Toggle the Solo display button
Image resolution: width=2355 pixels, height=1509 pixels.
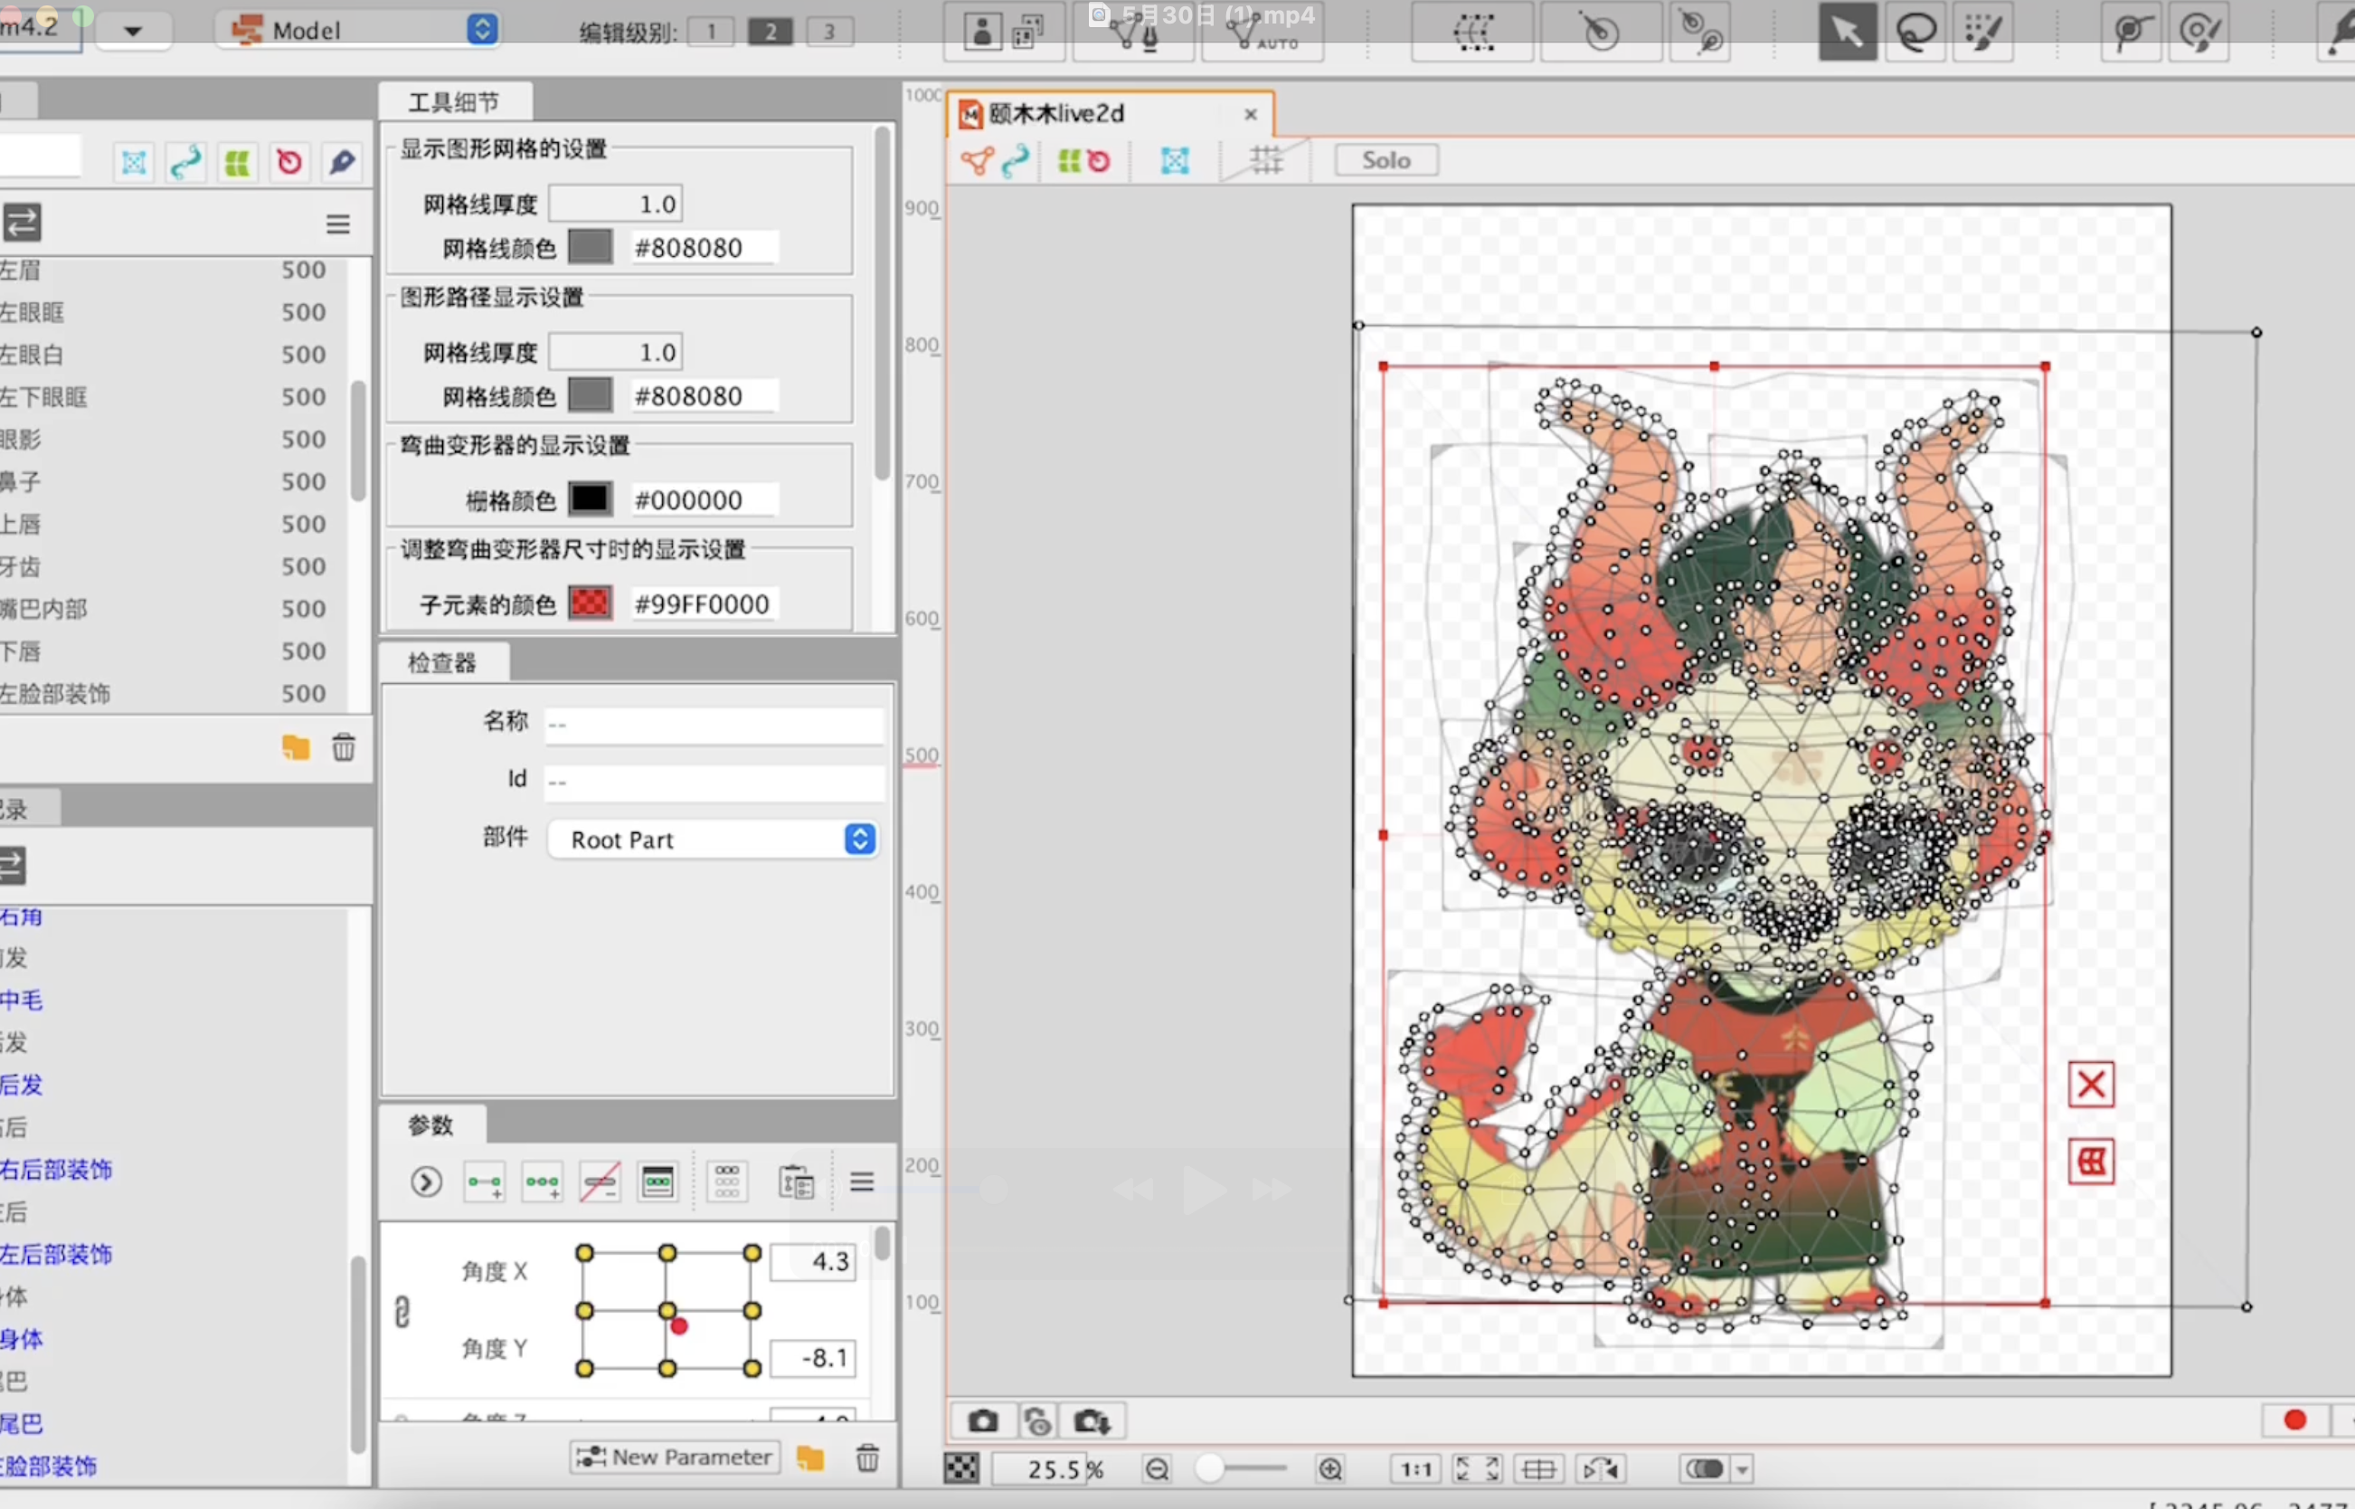click(1386, 160)
